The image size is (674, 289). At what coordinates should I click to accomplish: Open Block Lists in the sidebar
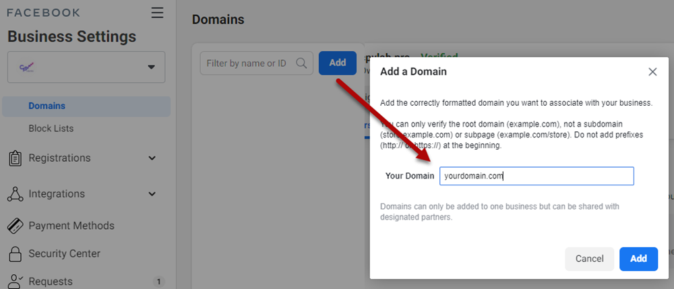pyautogui.click(x=51, y=129)
